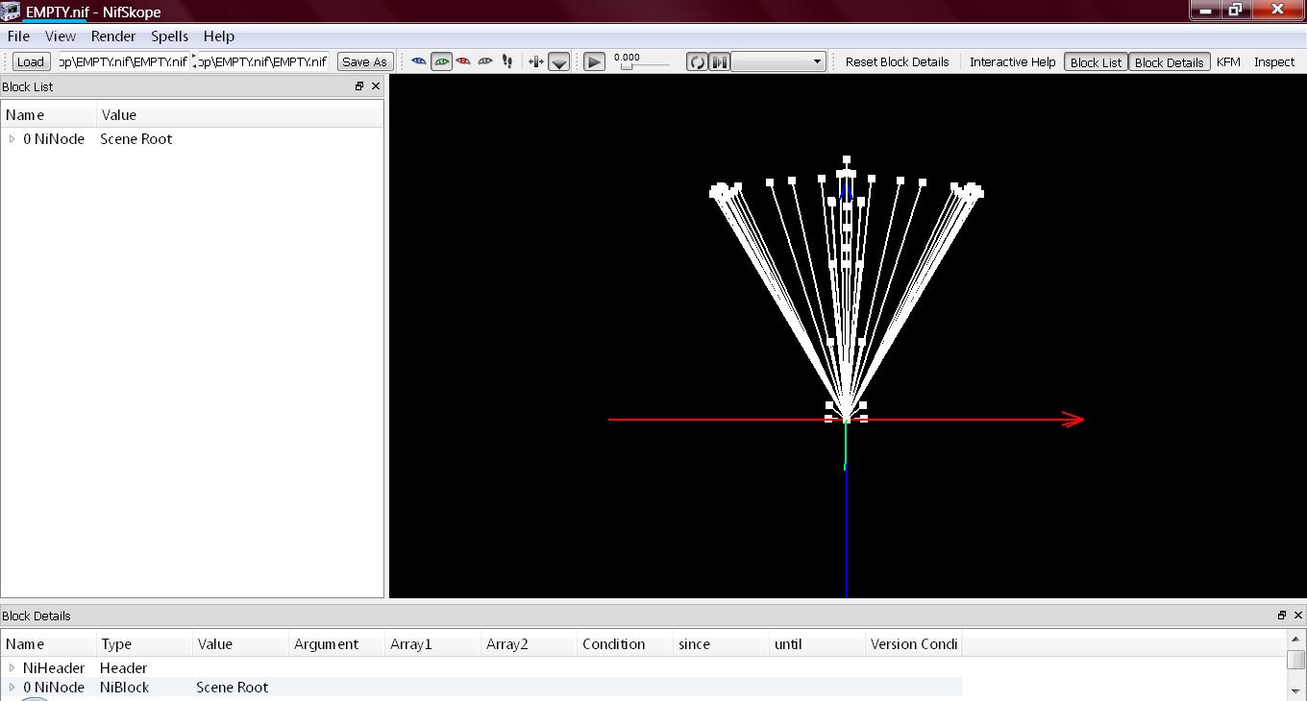Toggle the green eye Front view icon
Viewport: 1307px width, 701px height.
[x=441, y=61]
